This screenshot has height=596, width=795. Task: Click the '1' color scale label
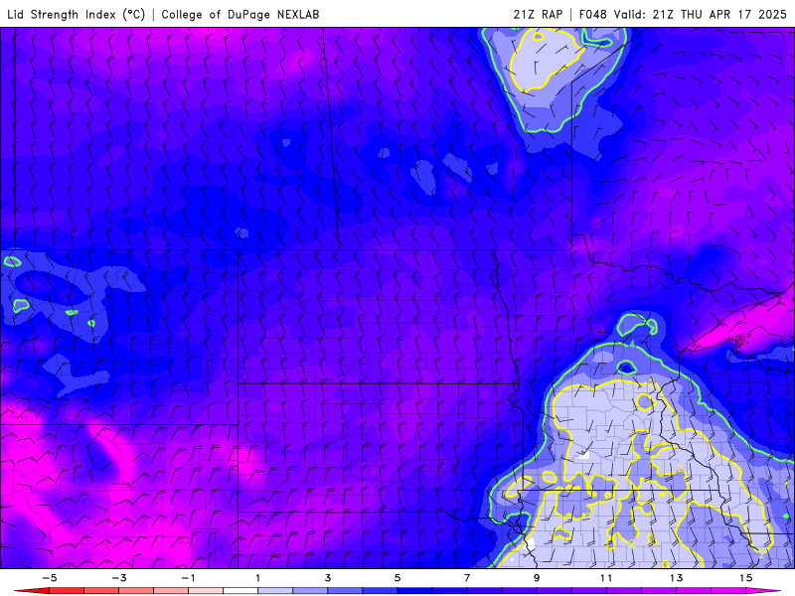258,578
